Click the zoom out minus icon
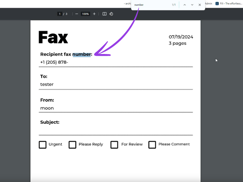Screen dimensions: 243x182 (77, 14)
